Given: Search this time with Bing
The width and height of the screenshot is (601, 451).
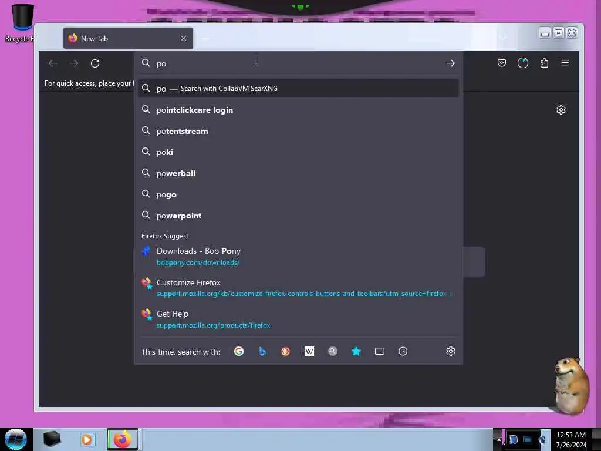Looking at the screenshot, I should pyautogui.click(x=262, y=351).
